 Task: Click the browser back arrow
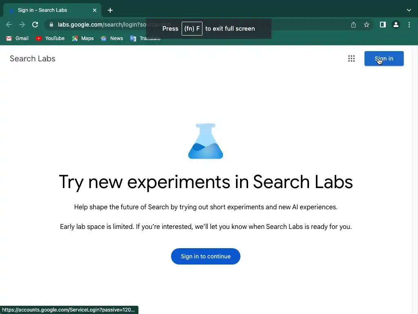pos(9,25)
